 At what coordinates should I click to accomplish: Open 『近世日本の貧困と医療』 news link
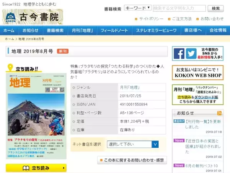click(x=203, y=146)
